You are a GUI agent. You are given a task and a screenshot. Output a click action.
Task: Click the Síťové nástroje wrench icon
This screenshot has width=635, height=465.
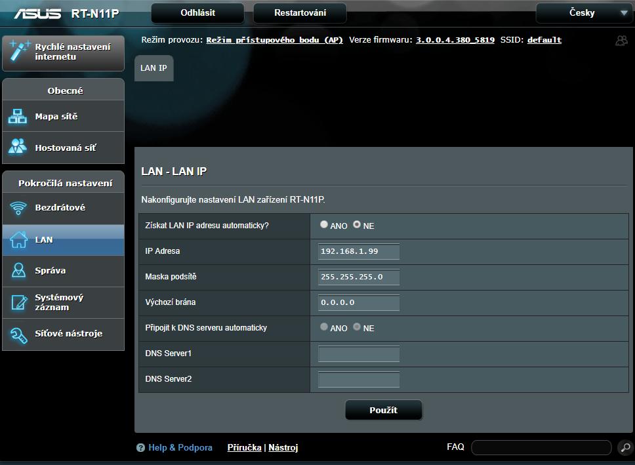pos(18,334)
